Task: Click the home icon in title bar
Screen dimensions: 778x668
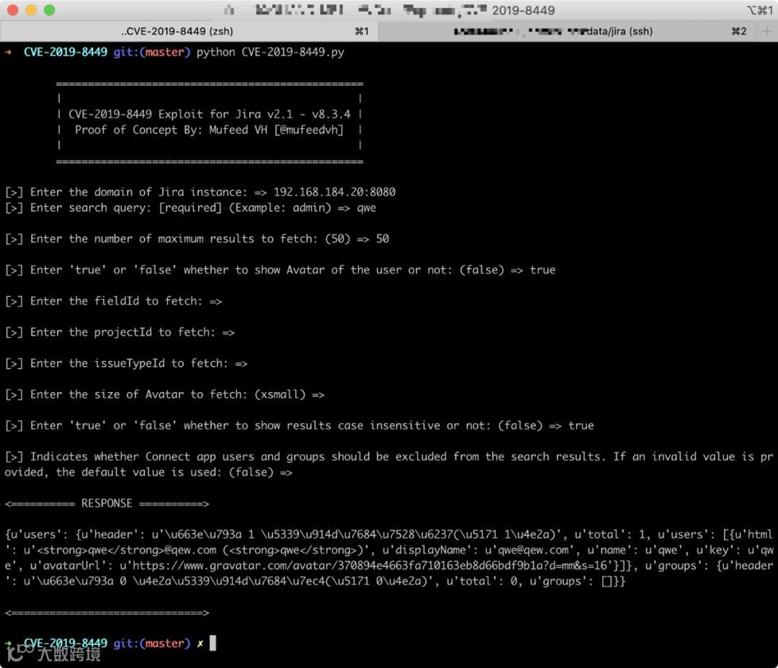Action: click(229, 10)
